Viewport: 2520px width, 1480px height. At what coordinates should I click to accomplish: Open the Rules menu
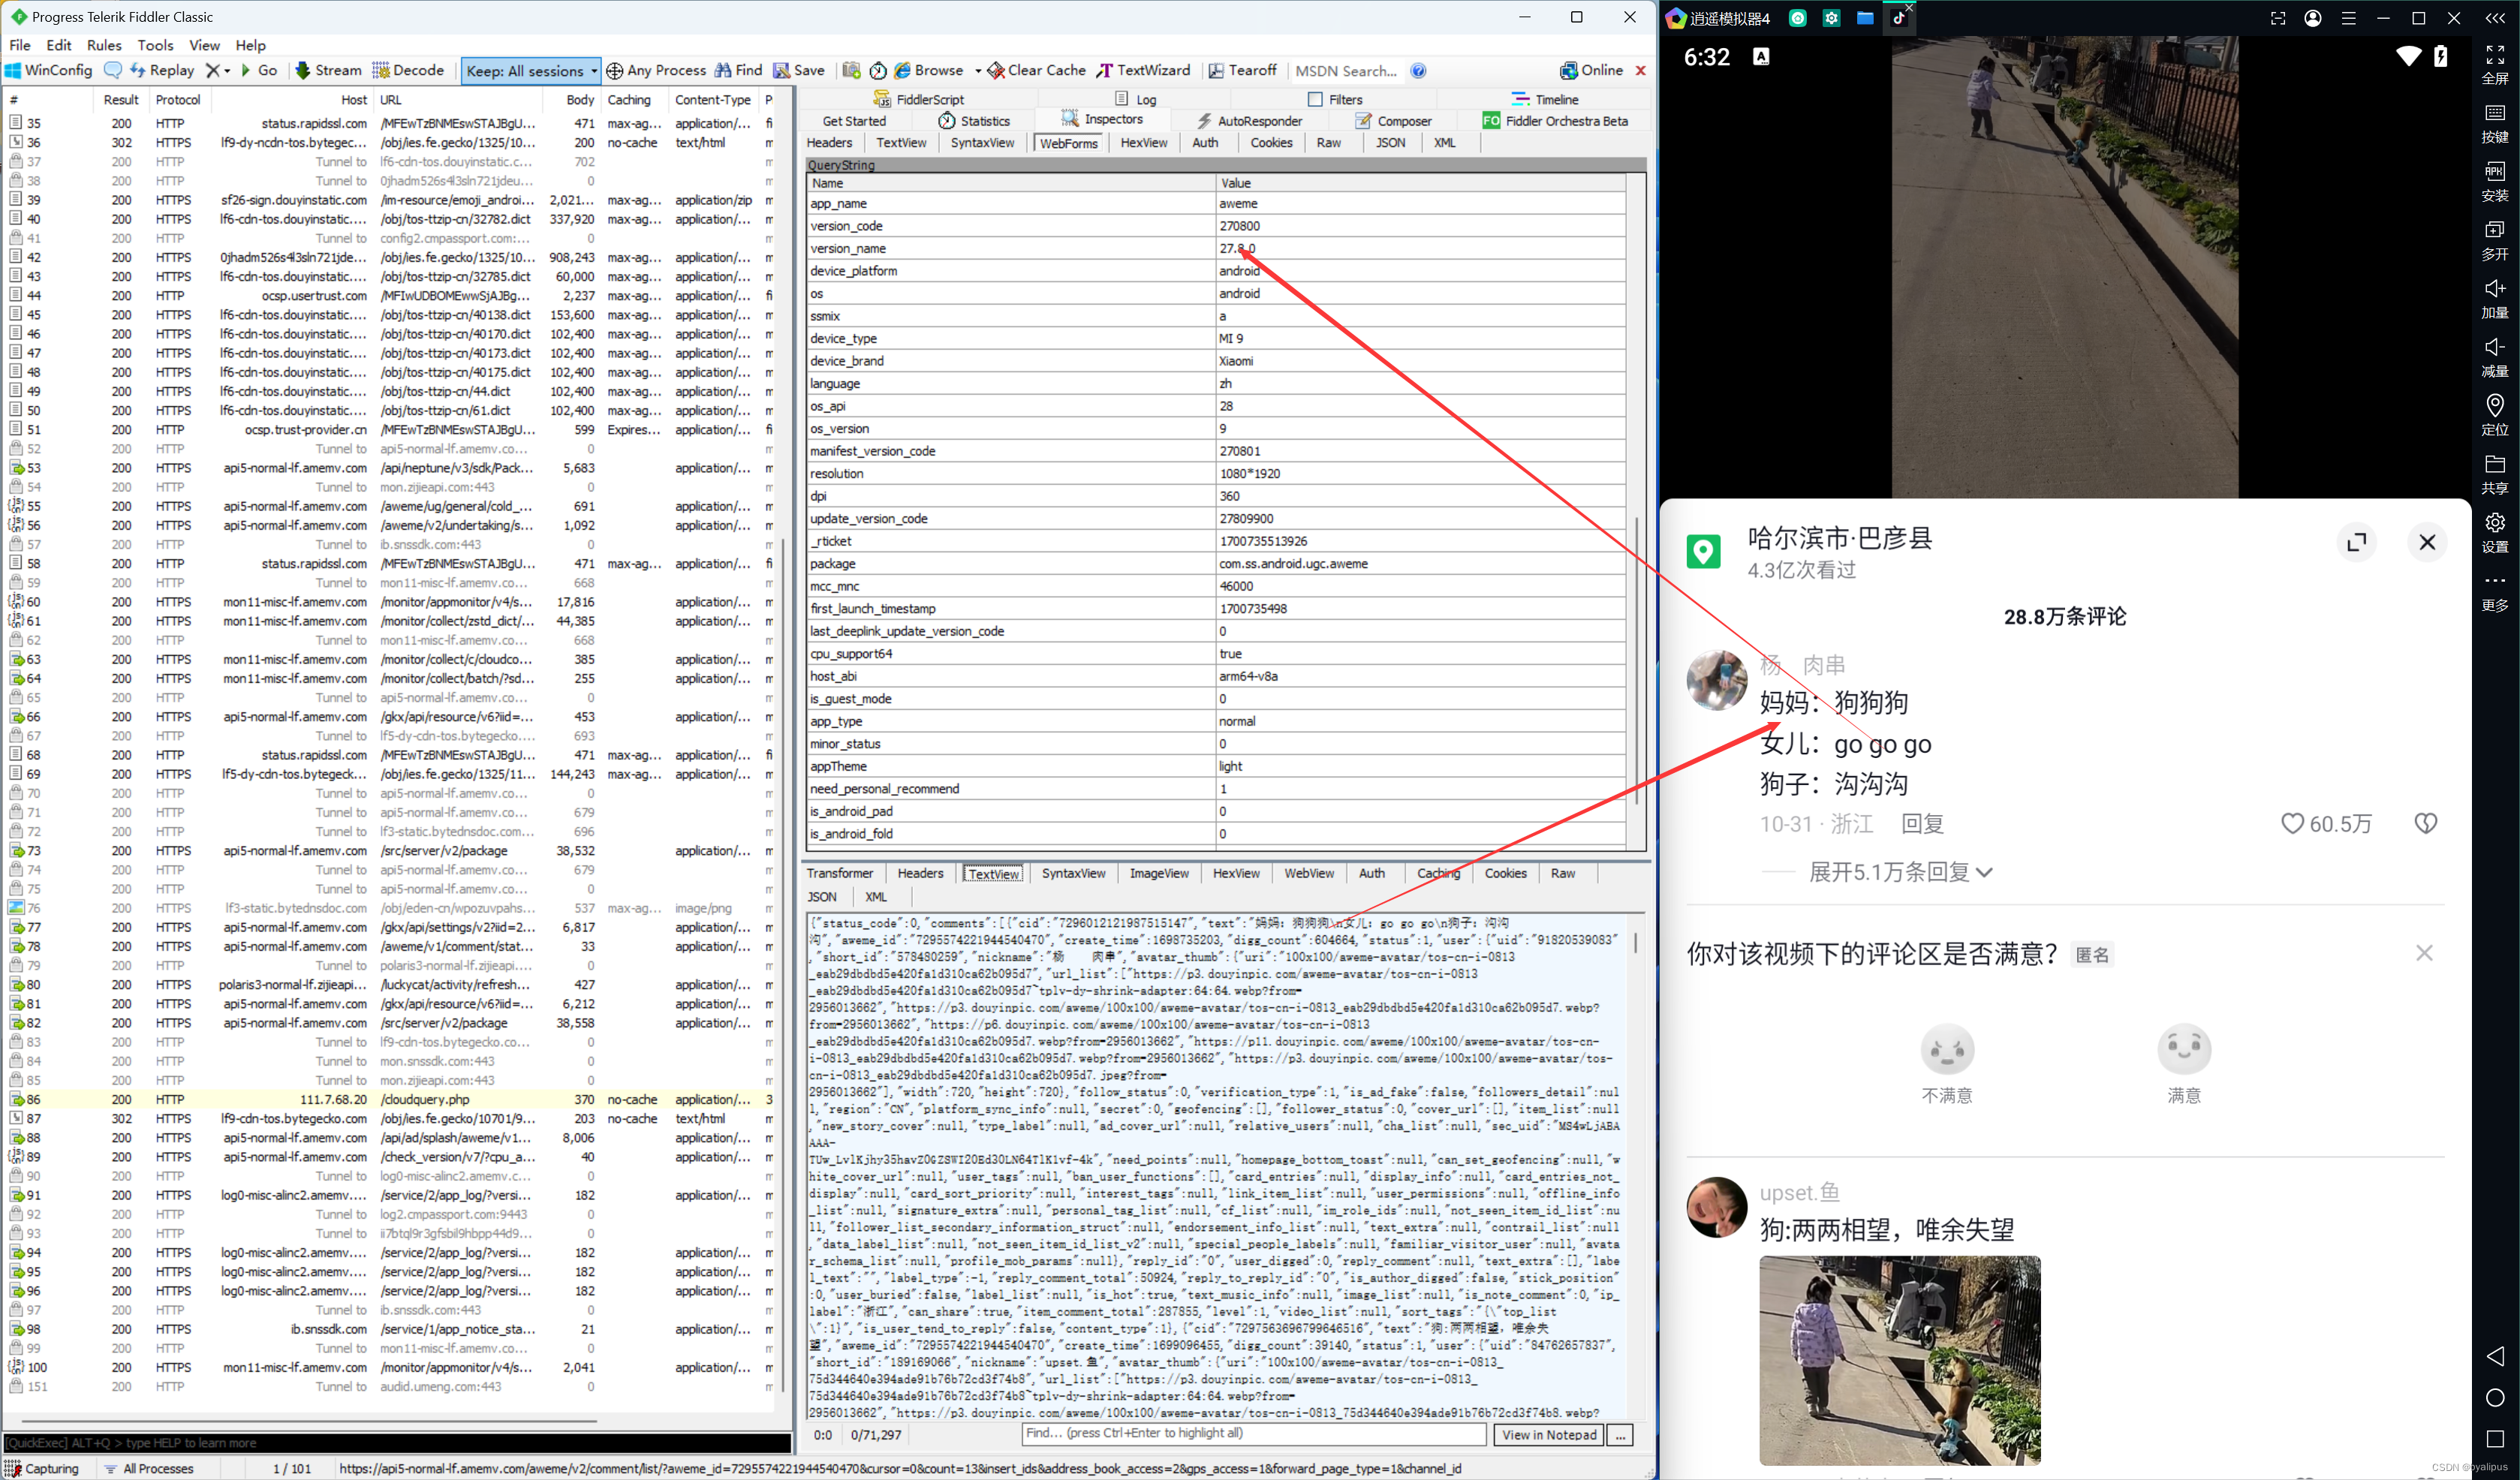[x=103, y=45]
